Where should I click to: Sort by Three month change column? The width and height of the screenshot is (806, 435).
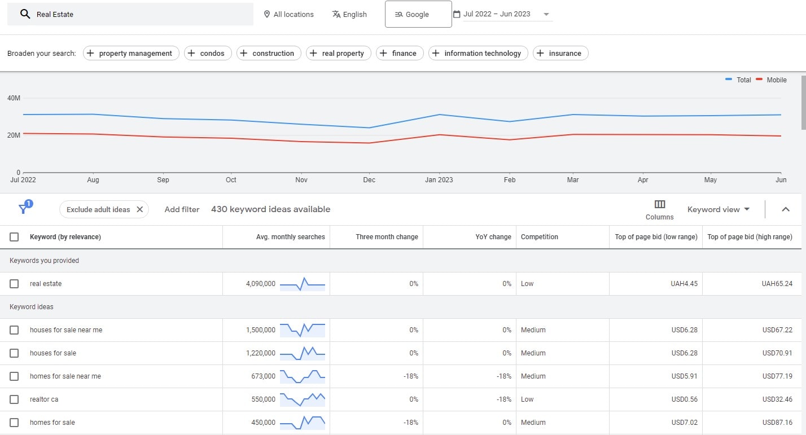click(387, 237)
